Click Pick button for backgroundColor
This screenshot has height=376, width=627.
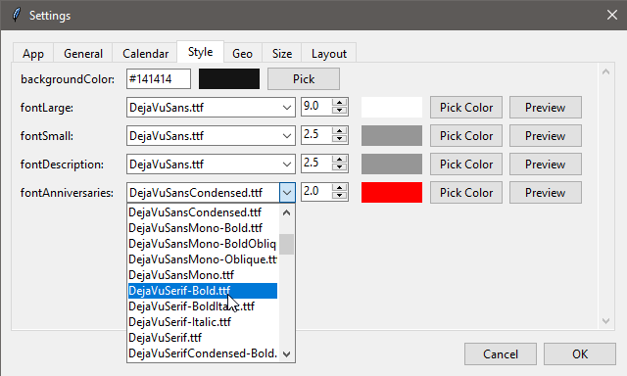pos(304,78)
